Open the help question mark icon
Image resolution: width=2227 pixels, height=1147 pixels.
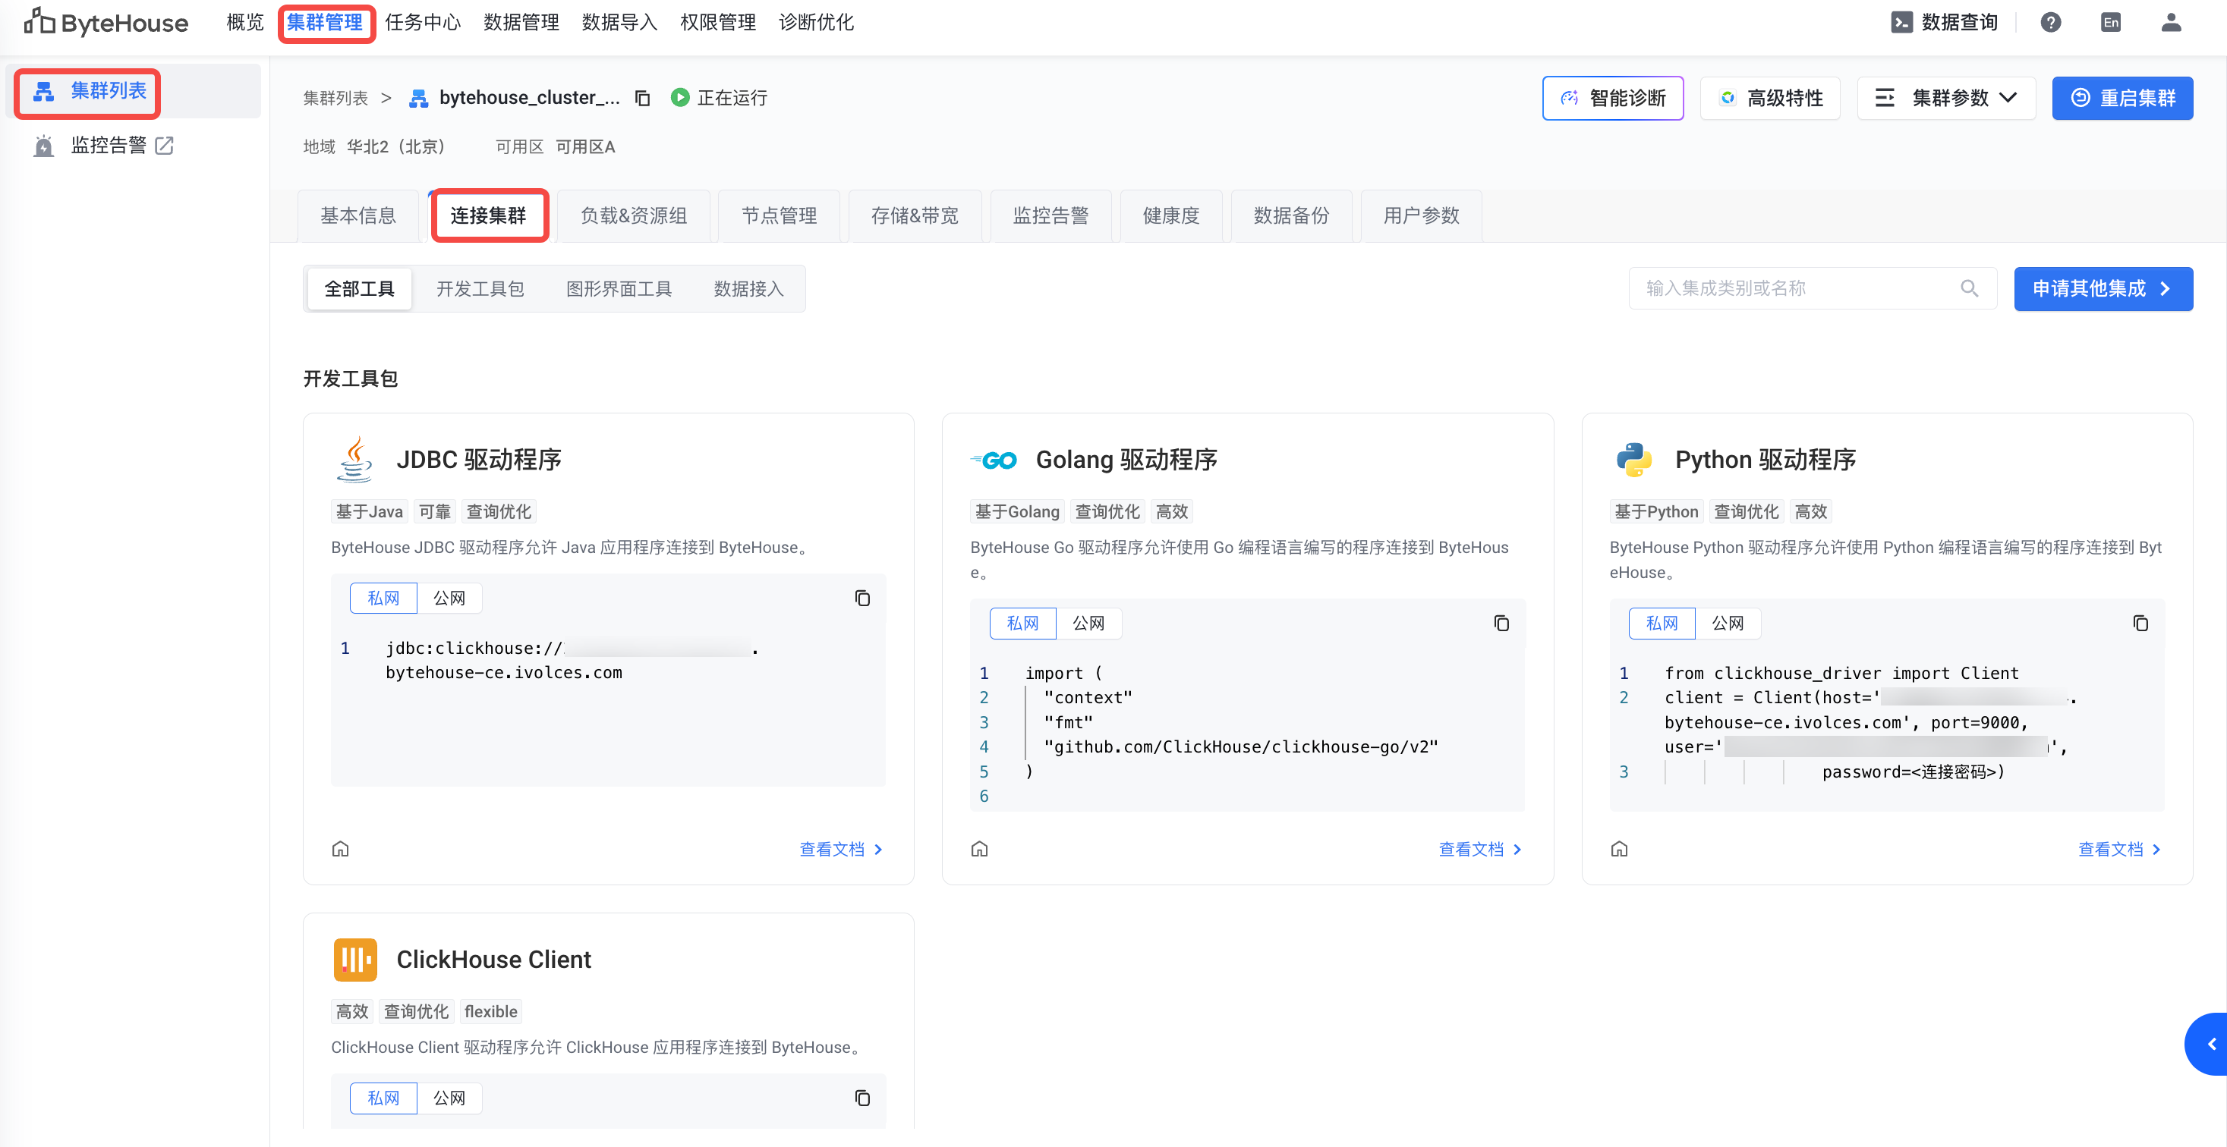coord(2050,24)
